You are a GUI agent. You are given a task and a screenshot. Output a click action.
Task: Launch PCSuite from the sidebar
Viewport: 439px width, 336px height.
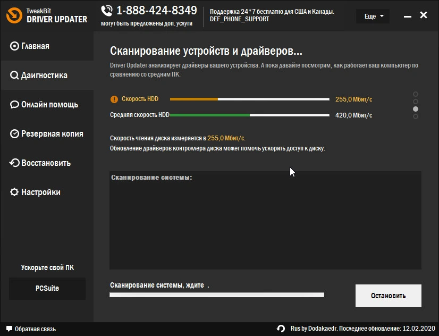coord(47,288)
